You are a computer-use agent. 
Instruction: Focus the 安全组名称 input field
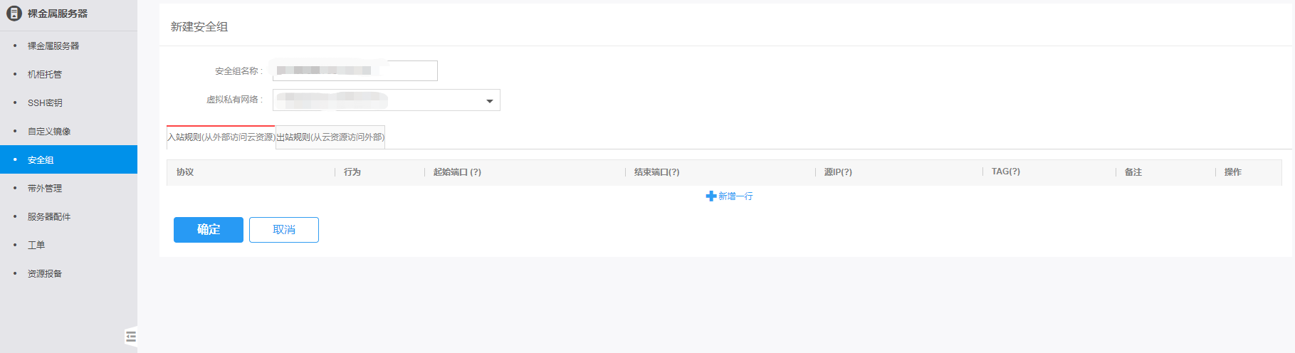point(355,70)
